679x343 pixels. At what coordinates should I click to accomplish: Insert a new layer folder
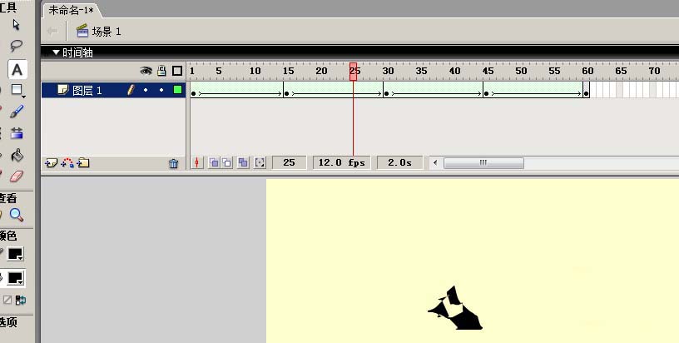coord(82,163)
